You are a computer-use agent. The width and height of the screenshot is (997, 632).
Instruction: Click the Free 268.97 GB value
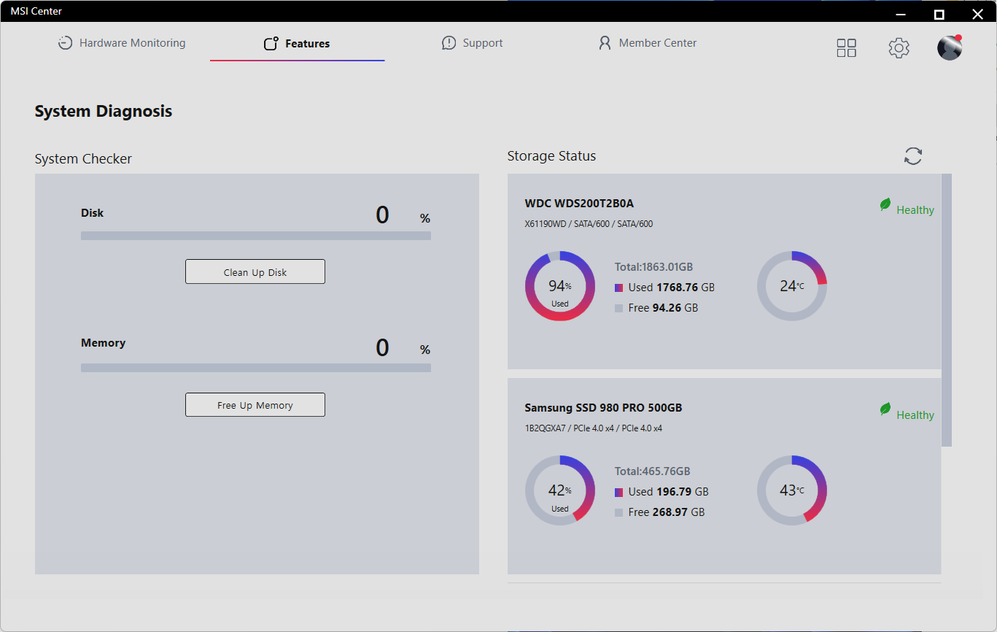pos(667,512)
